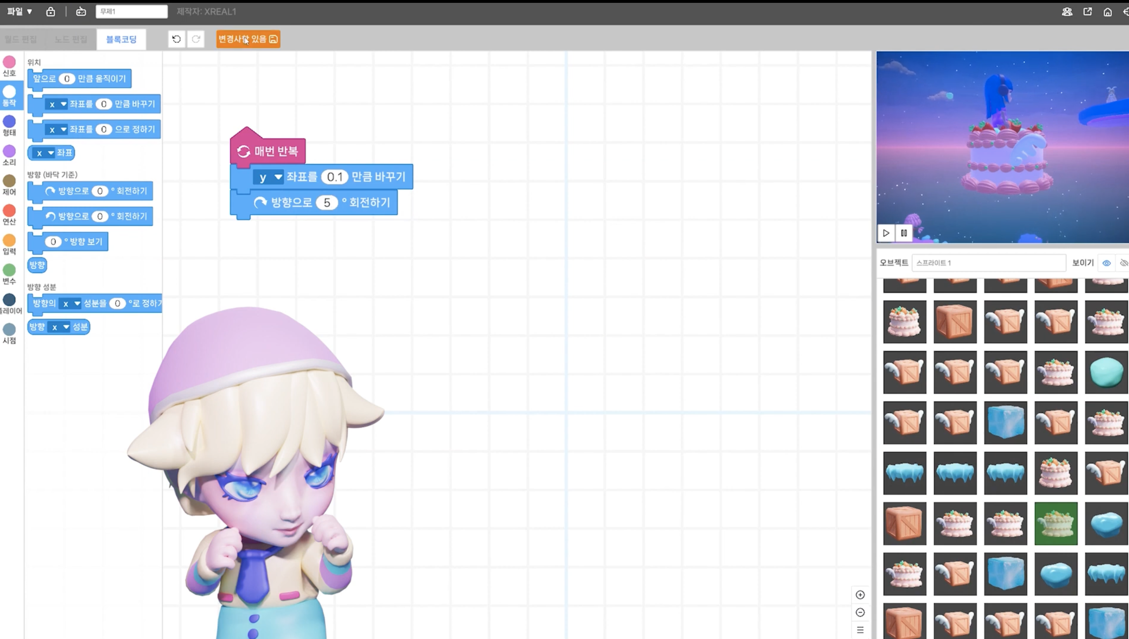1129x639 pixels.
Task: Select the 매번 반복 hat block
Action: pyautogui.click(x=268, y=151)
